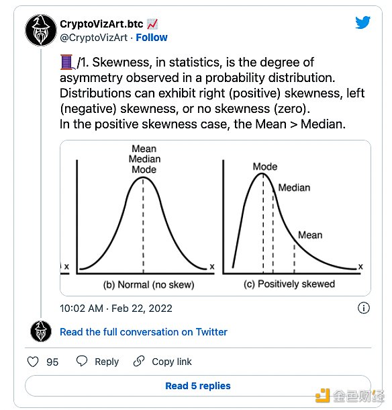
Task: Click the small wizard avatar near conversation link
Action: (41, 331)
